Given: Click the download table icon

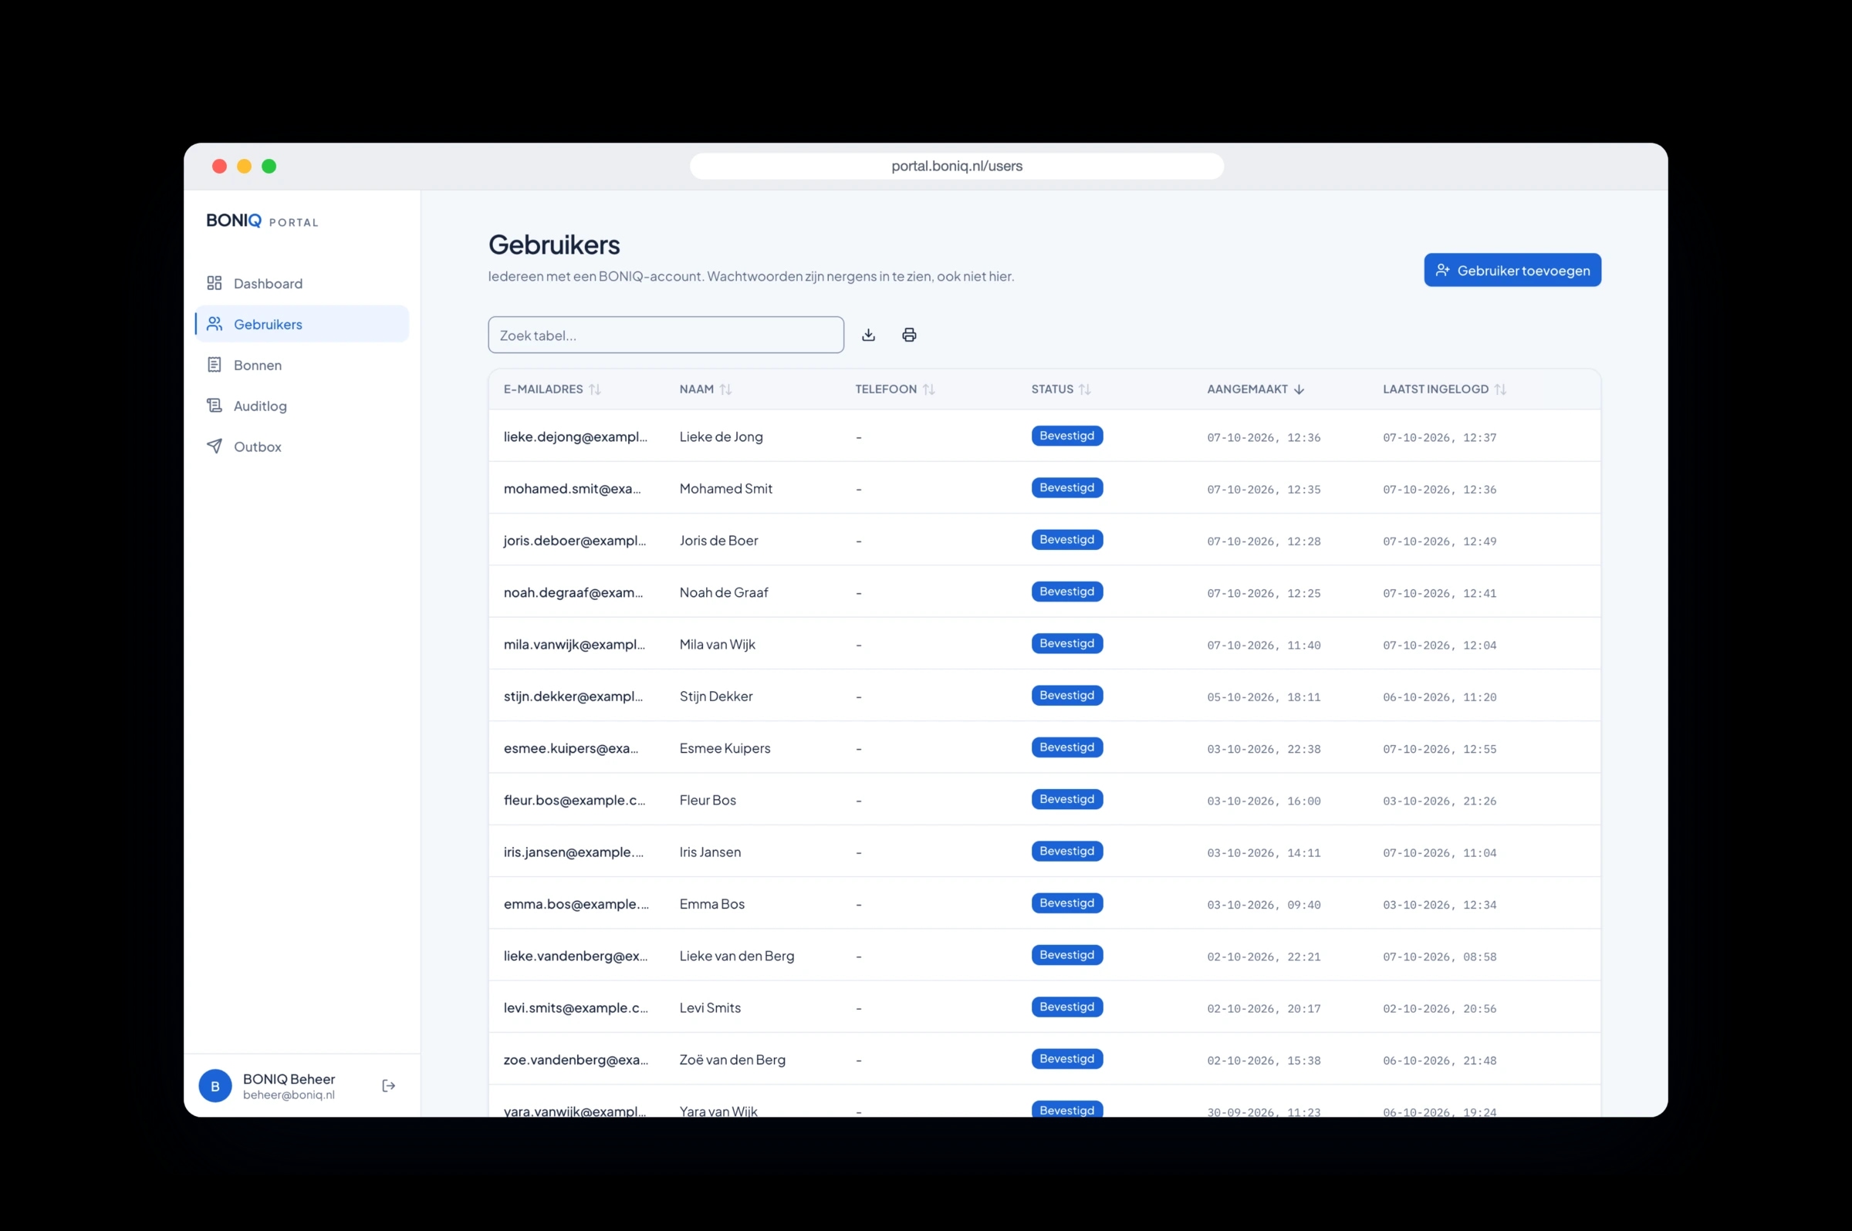Looking at the screenshot, I should 868,336.
